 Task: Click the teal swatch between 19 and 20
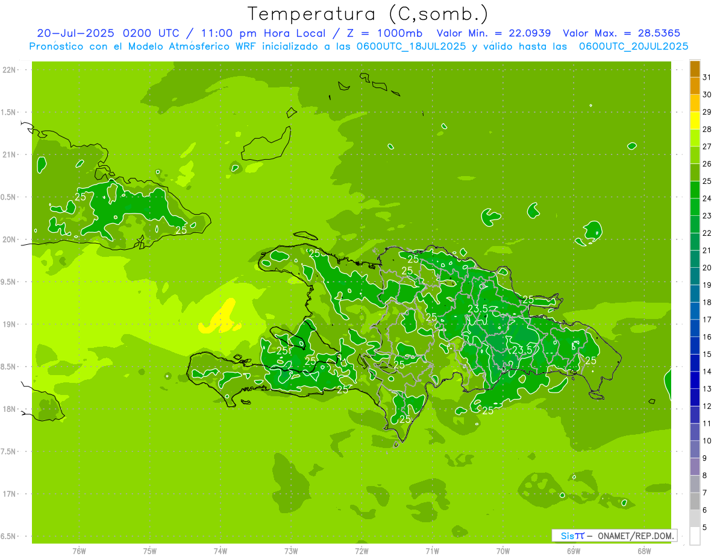(695, 276)
